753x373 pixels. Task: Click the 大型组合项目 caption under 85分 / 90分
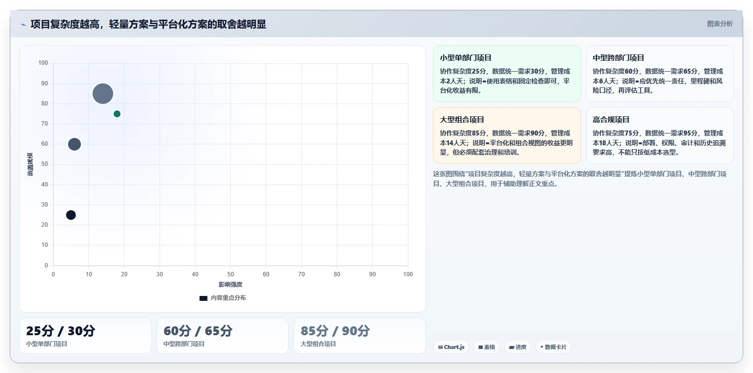[x=318, y=344]
